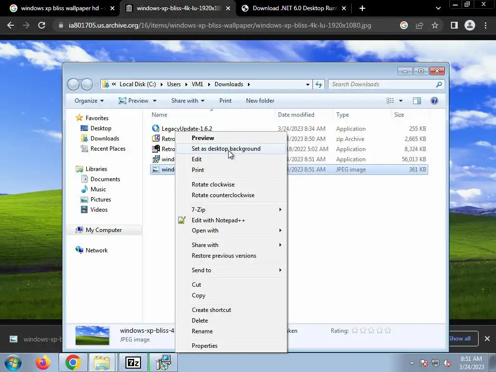
Task: Open the Explorer help icon
Action: [x=434, y=101]
